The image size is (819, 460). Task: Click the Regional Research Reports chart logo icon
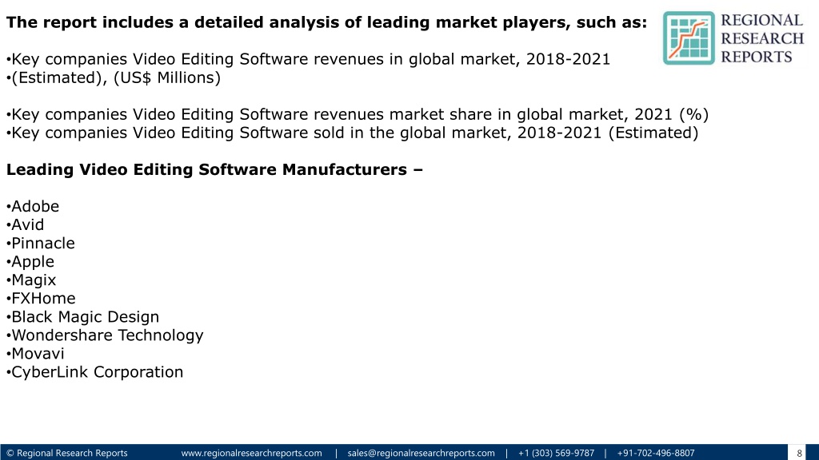pos(689,38)
